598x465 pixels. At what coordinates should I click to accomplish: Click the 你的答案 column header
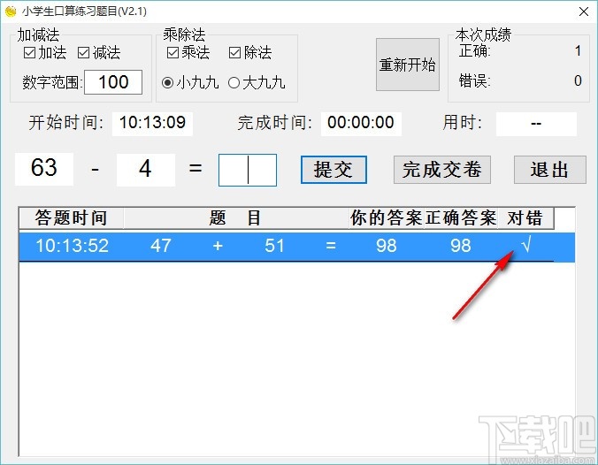click(x=386, y=218)
